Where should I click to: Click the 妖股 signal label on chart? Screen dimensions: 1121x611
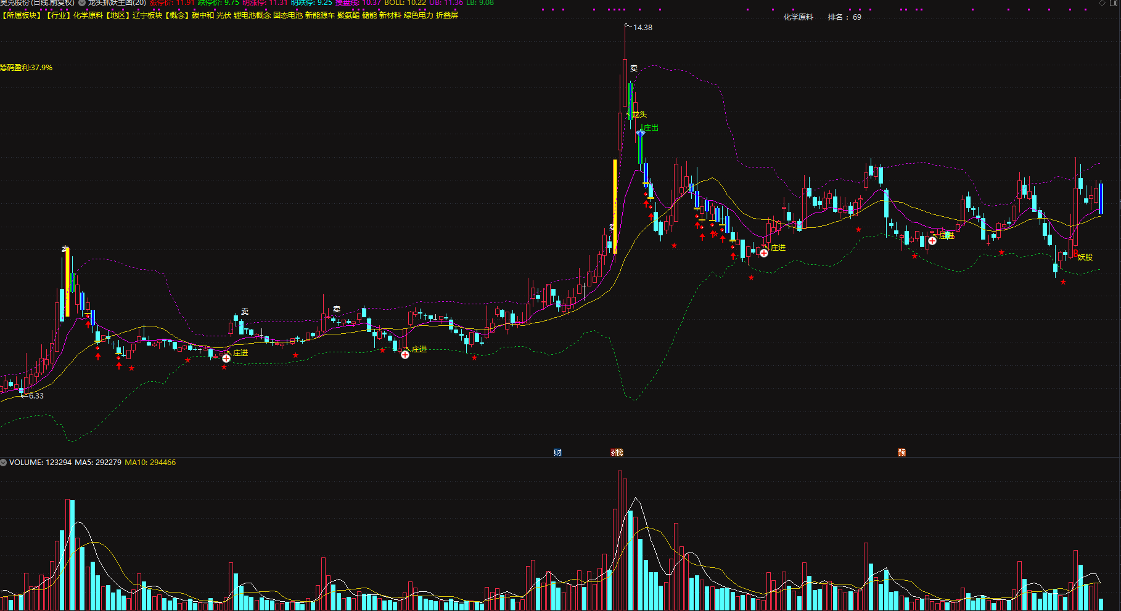point(1085,257)
